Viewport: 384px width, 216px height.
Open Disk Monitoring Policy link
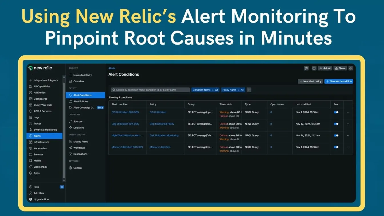point(162,124)
